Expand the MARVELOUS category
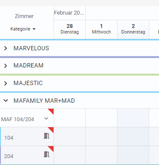This screenshot has width=159, height=165. pyautogui.click(x=6, y=48)
